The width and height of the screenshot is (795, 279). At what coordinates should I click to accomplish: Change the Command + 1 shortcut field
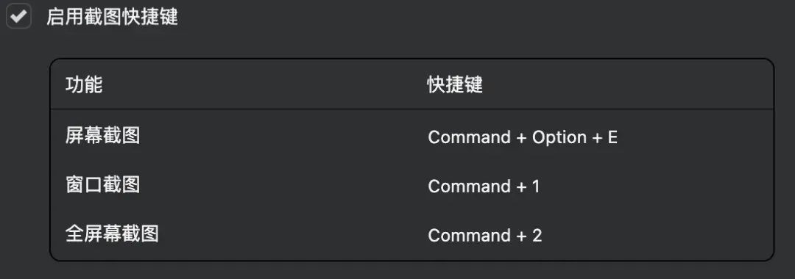[x=484, y=186]
